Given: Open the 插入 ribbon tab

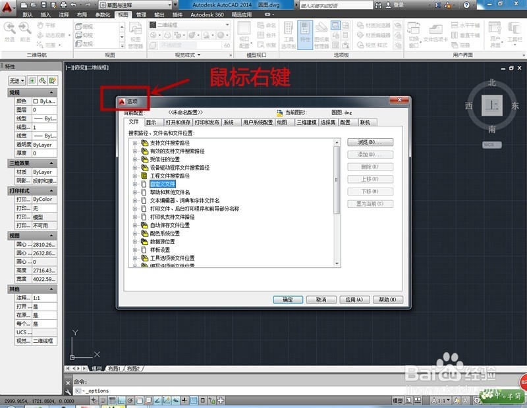Looking at the screenshot, I should (45, 14).
